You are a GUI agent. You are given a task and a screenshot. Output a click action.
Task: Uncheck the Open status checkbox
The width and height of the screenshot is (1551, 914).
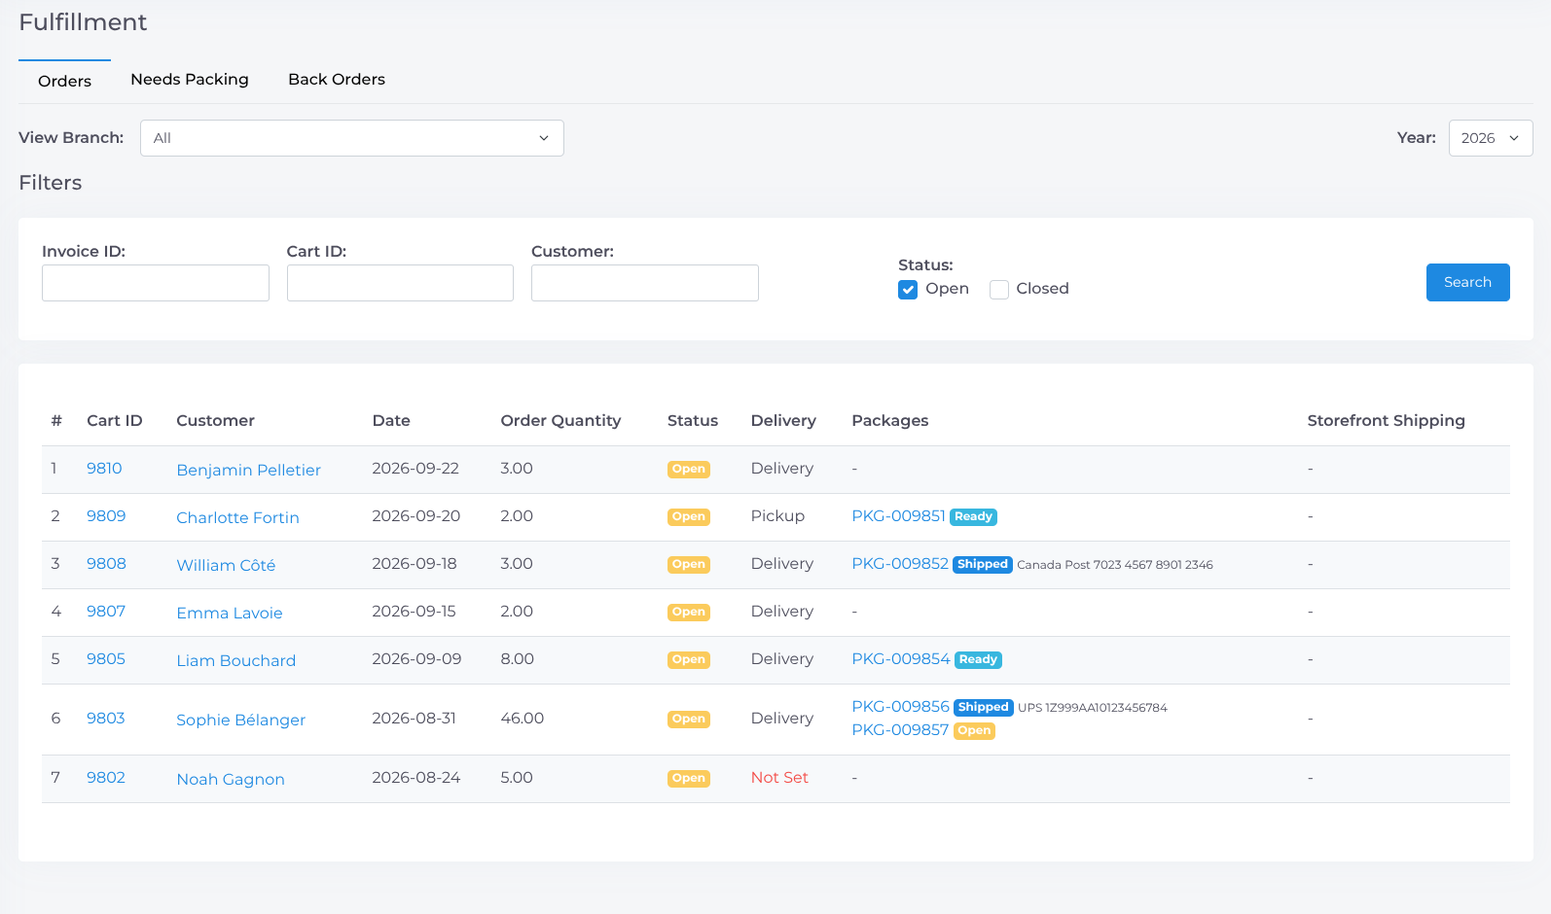908,290
